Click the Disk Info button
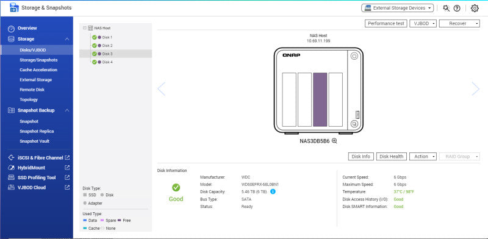Screen dimensions: 488x239 361,157
